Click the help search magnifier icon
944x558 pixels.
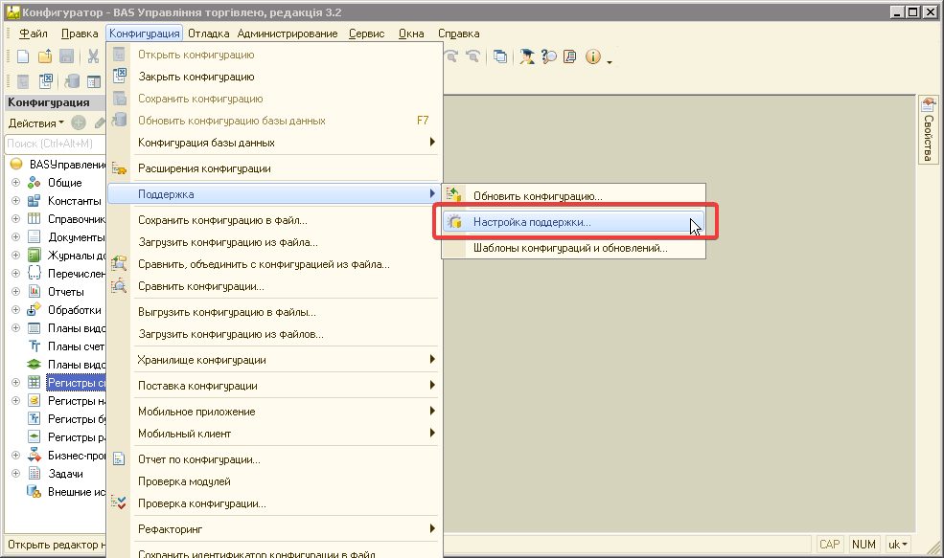(549, 56)
